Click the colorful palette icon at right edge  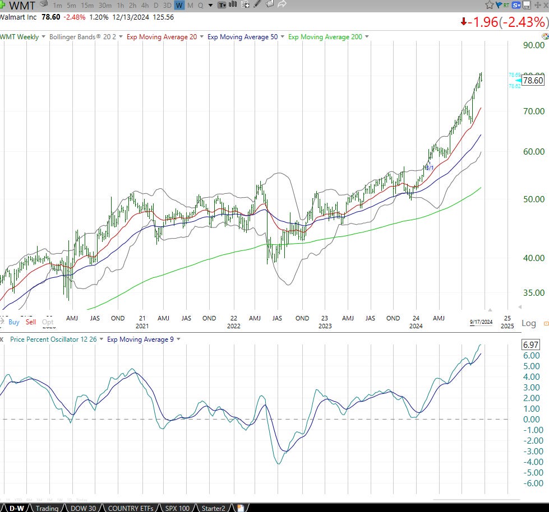coord(546,36)
